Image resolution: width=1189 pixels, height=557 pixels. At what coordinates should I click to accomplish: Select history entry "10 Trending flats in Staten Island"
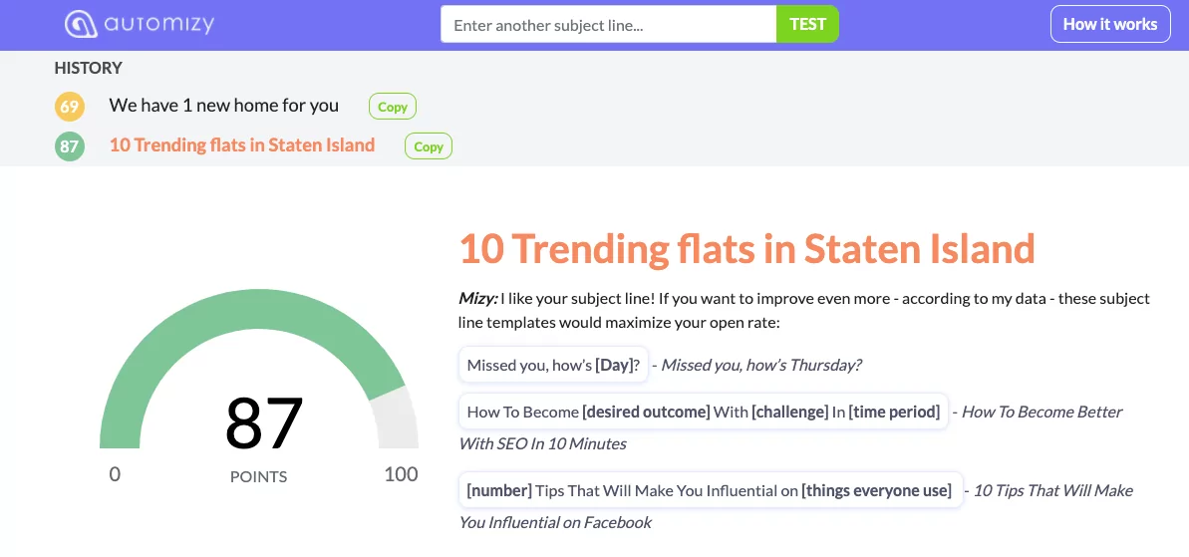click(x=242, y=144)
